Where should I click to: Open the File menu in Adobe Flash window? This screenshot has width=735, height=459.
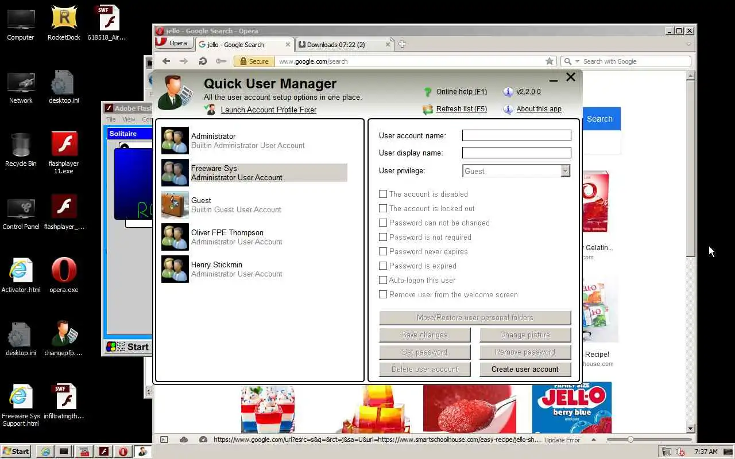tap(111, 119)
